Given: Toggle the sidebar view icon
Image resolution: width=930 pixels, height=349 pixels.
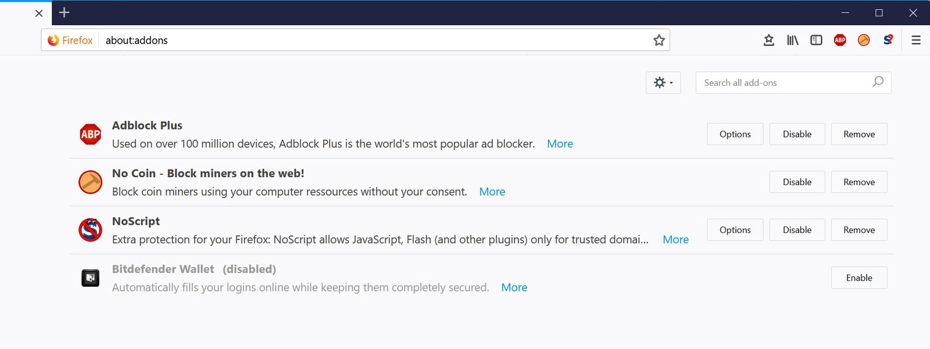Looking at the screenshot, I should [816, 39].
